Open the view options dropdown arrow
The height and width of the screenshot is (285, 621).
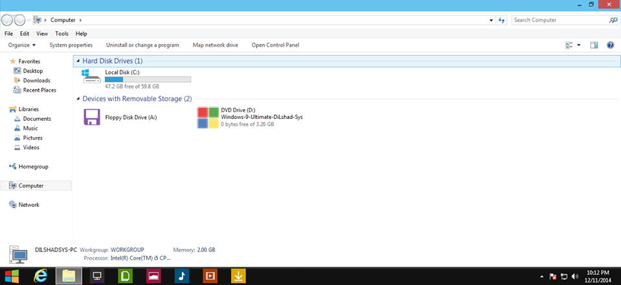578,45
